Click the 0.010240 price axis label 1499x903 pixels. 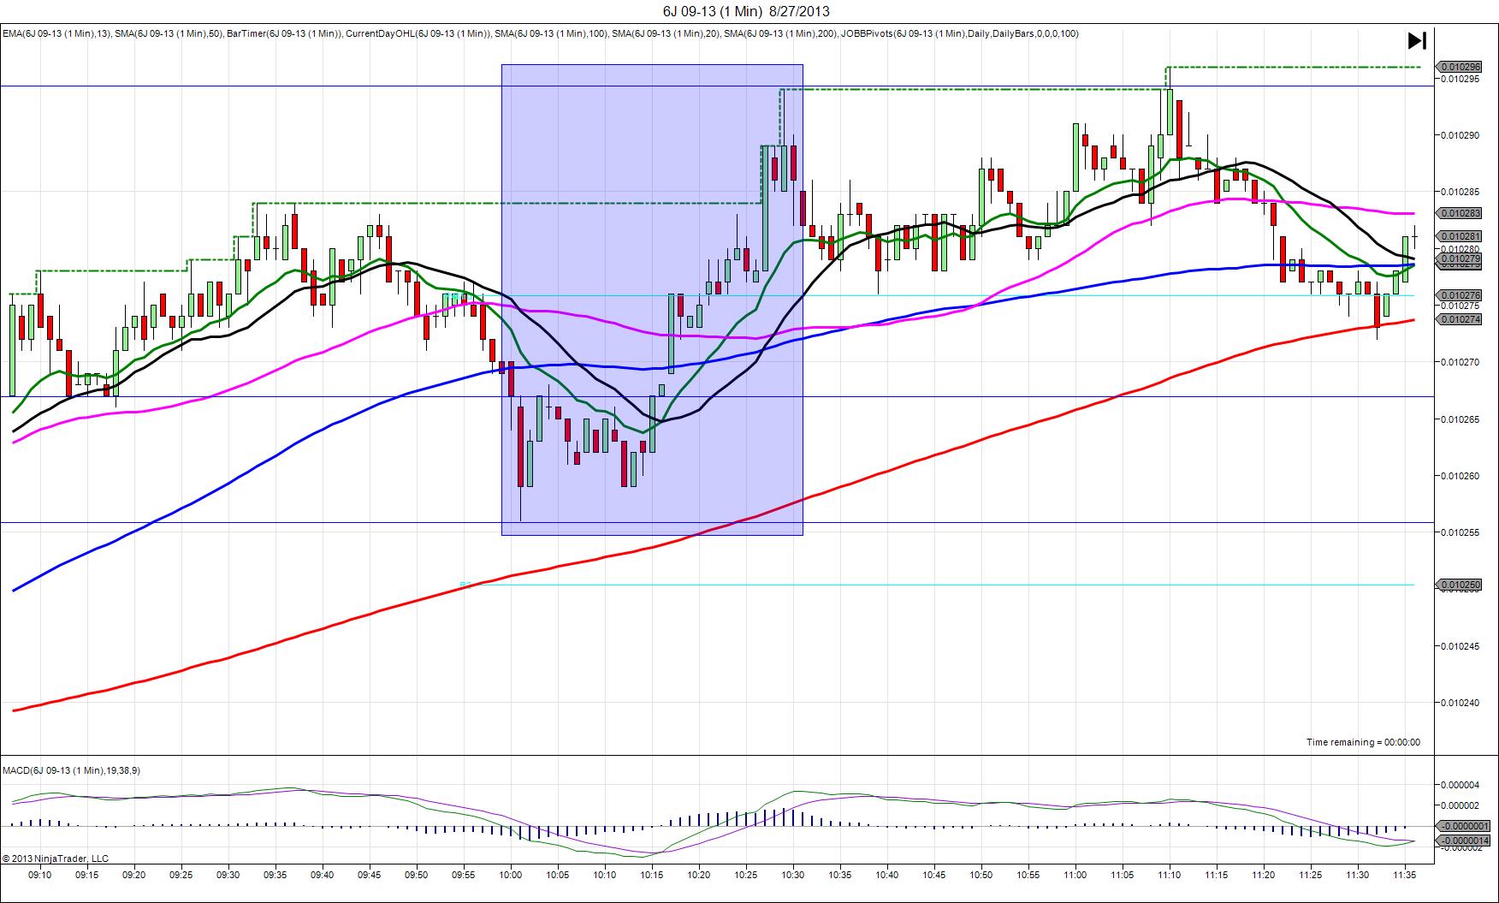[x=1458, y=703]
